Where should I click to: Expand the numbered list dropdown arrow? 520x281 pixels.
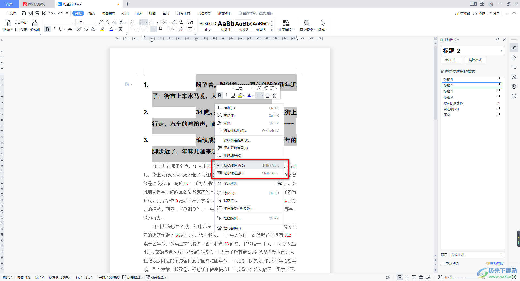tap(147, 22)
